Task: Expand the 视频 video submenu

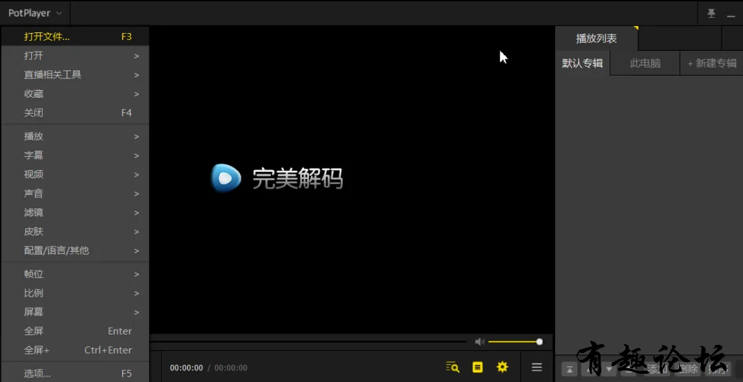Action: click(x=76, y=174)
